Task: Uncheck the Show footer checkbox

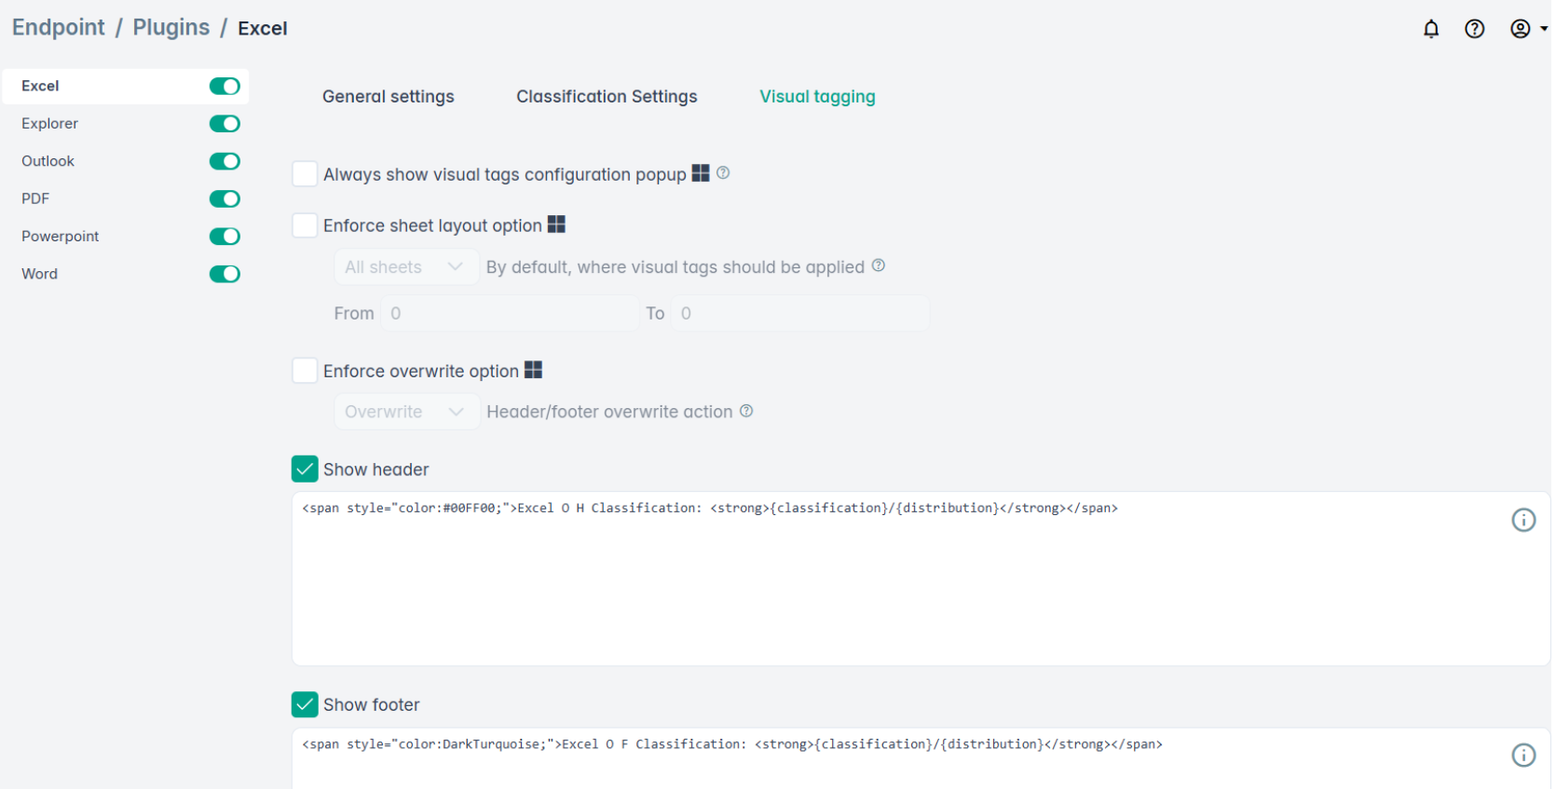Action: 305,705
